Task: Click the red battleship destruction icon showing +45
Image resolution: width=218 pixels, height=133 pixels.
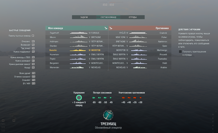Action: 123,98
